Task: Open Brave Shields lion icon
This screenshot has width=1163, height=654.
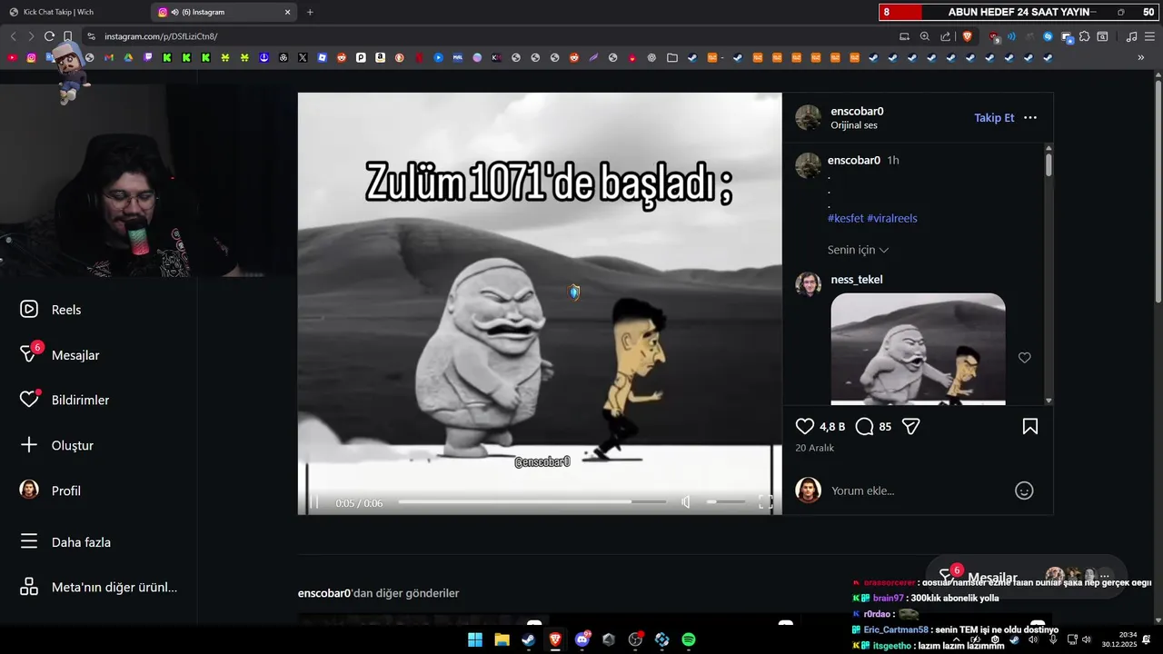Action: (968, 36)
